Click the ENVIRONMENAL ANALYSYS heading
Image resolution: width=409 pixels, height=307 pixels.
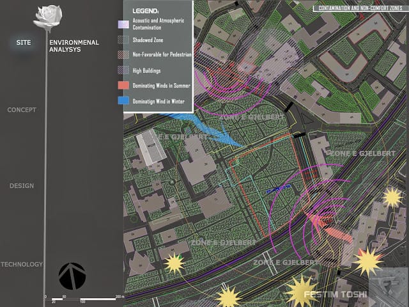[x=74, y=46]
